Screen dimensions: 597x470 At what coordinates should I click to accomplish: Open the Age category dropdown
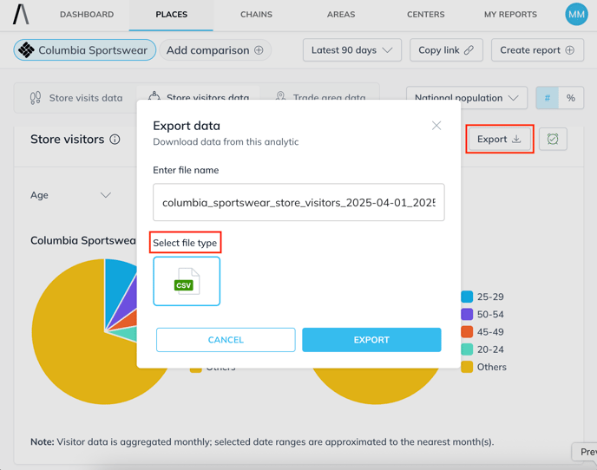point(71,195)
